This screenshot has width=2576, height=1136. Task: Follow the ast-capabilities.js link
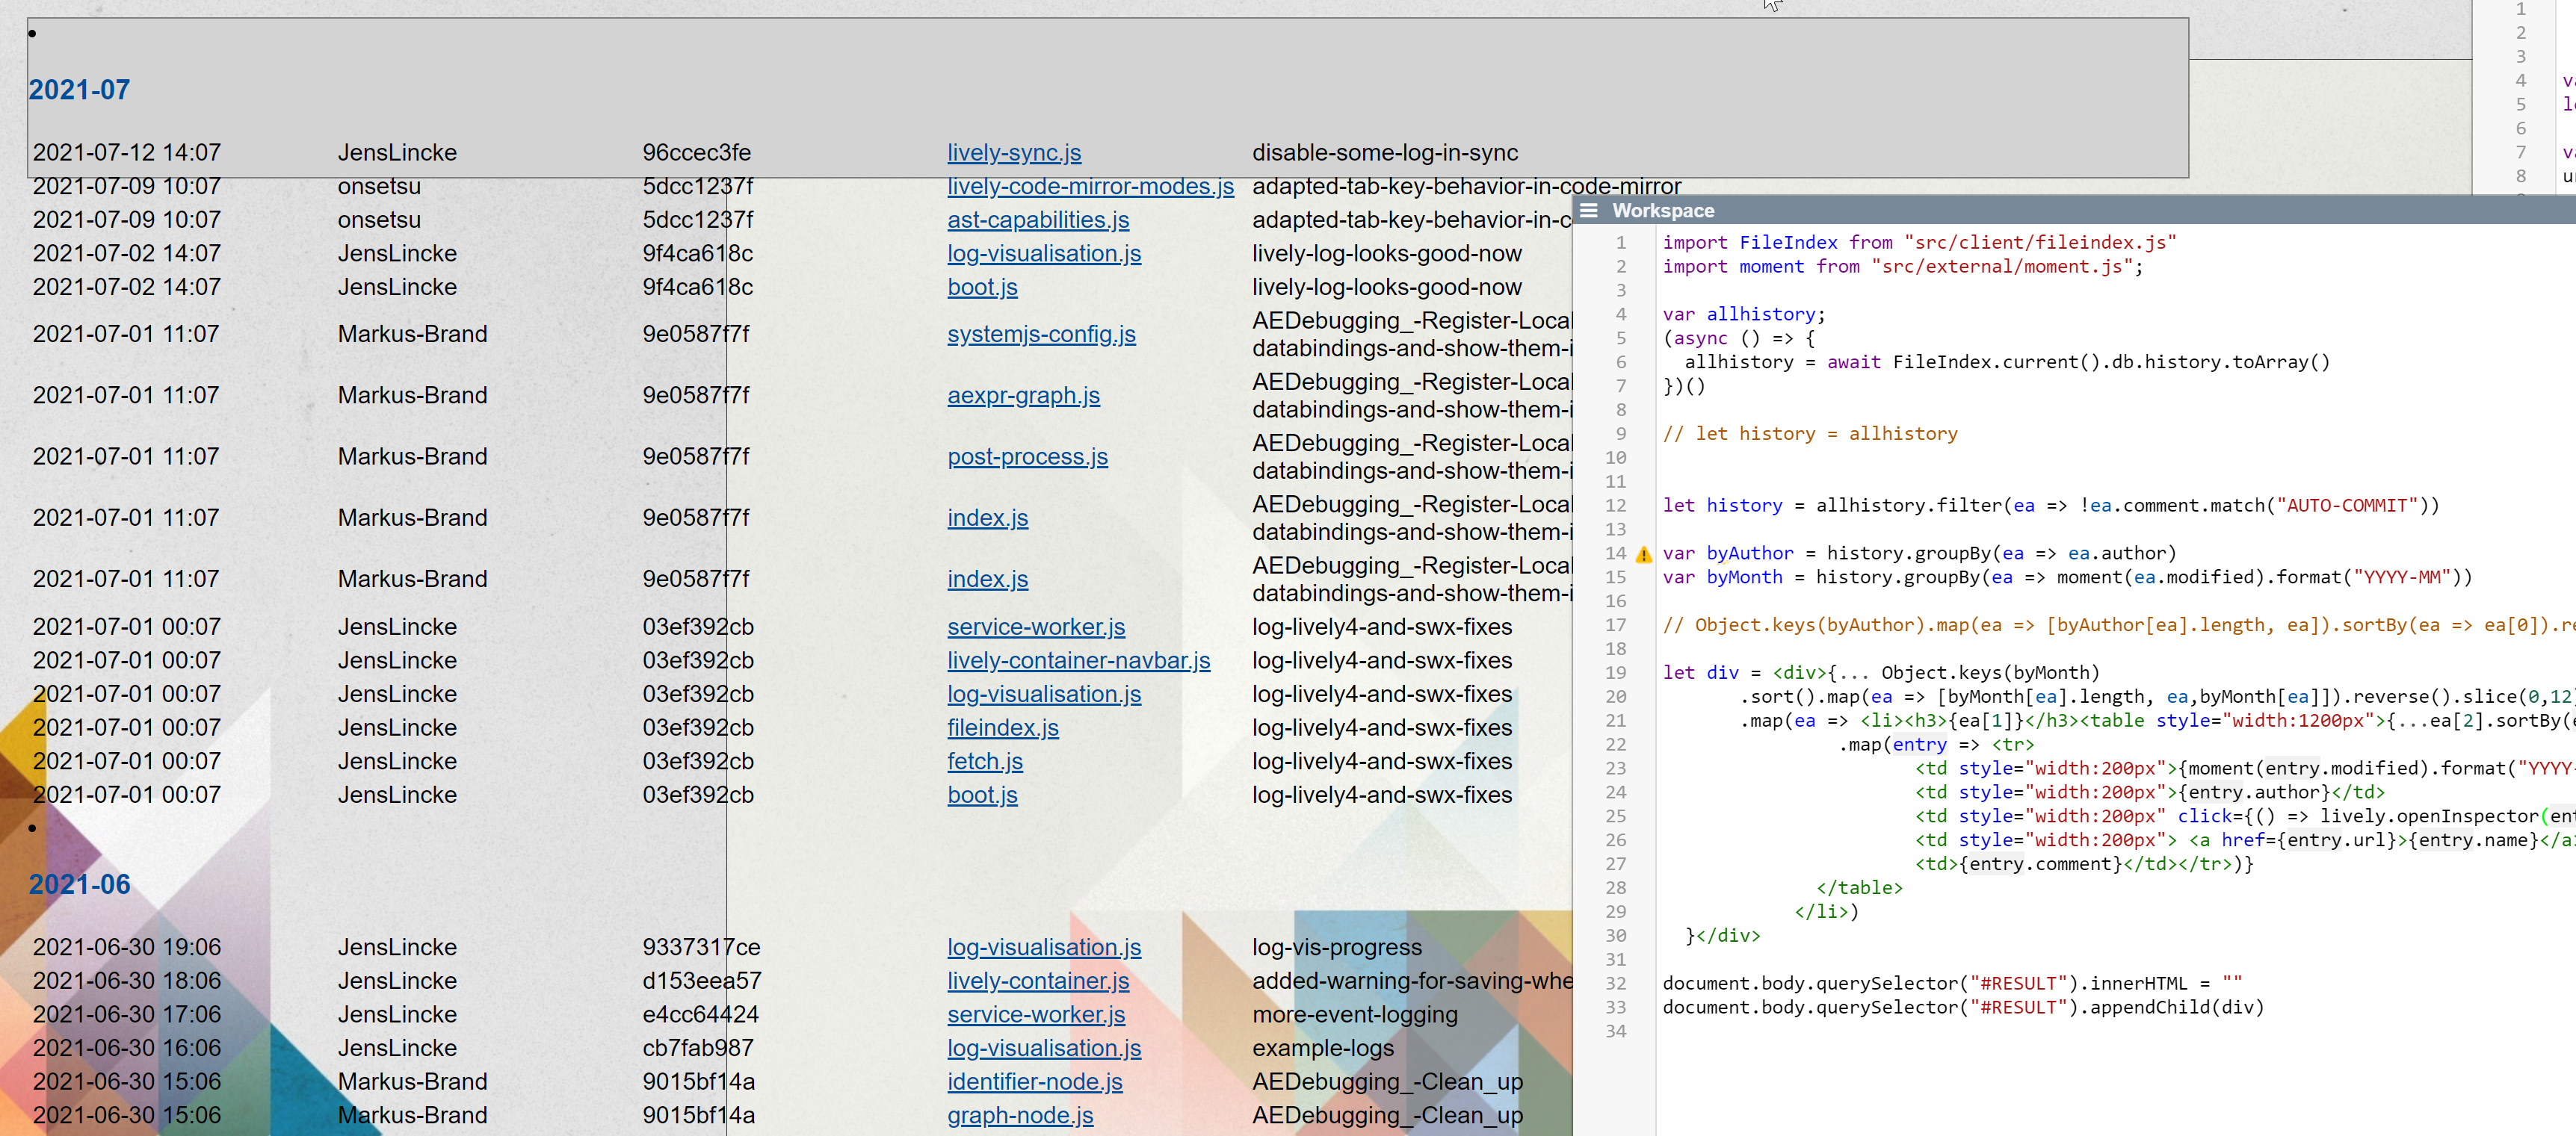(x=1037, y=220)
